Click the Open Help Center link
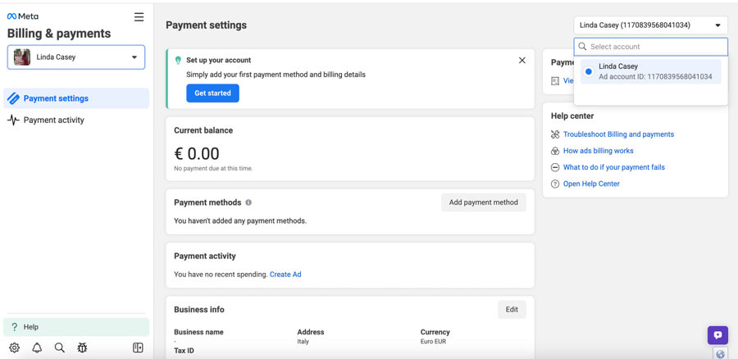The height and width of the screenshot is (359, 738). (x=591, y=184)
